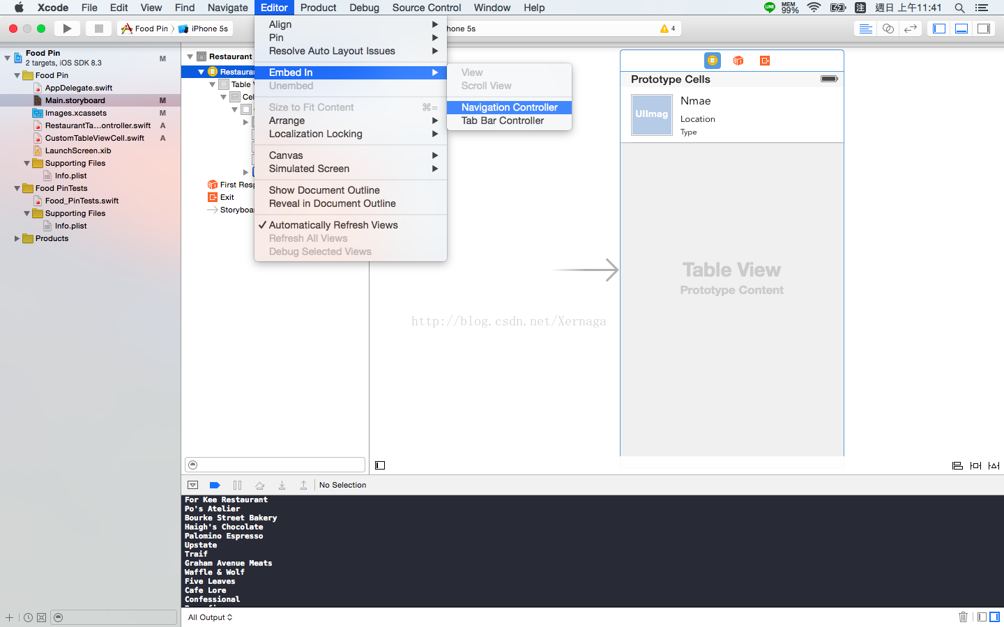
Task: Open the All Output dropdown
Action: (210, 617)
